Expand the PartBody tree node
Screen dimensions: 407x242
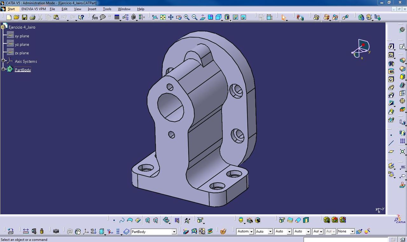pos(3,69)
